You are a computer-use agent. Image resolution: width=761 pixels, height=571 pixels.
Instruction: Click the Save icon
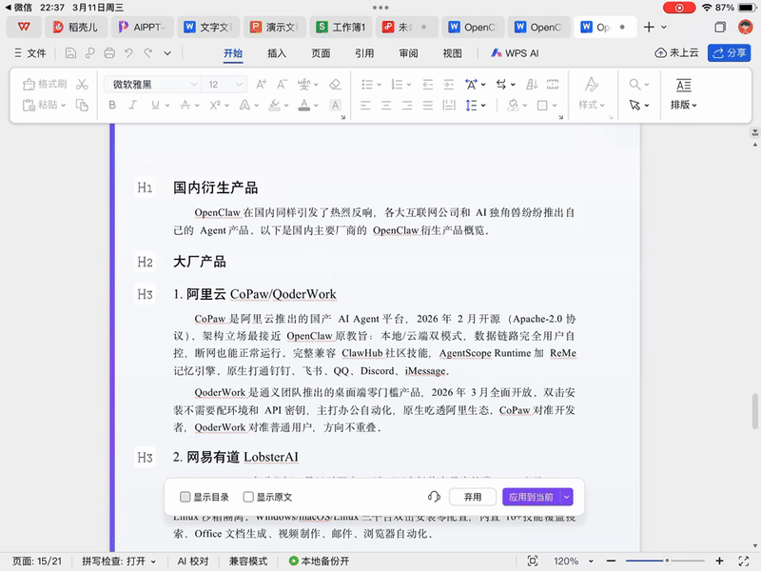(x=70, y=53)
